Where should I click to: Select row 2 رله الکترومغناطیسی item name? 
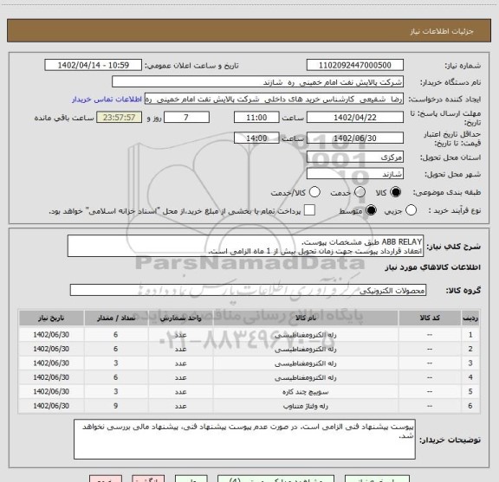[x=306, y=349]
